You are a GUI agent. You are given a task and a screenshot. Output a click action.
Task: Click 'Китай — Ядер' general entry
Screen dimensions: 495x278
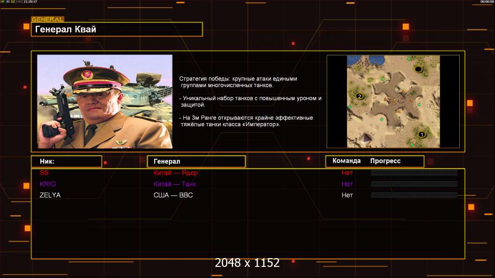coord(176,172)
